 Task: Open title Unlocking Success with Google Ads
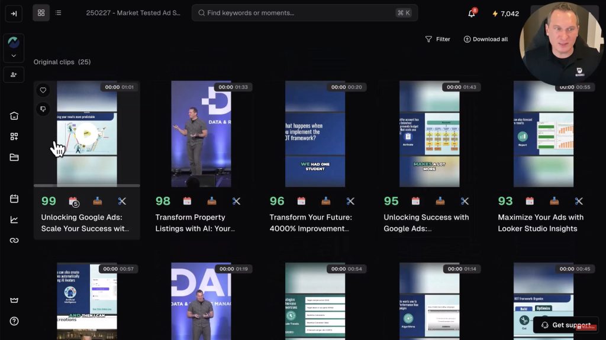[426, 223]
